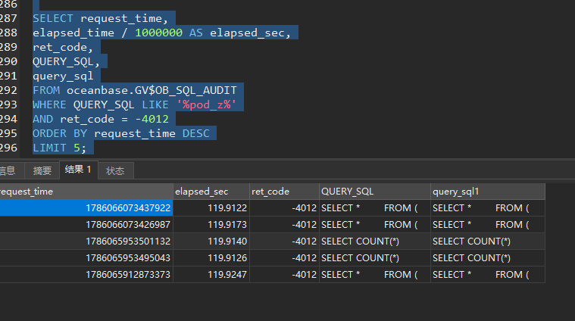The height and width of the screenshot is (321, 575).
Task: Click the ret_code, text on line 289
Action: pyautogui.click(x=63, y=47)
